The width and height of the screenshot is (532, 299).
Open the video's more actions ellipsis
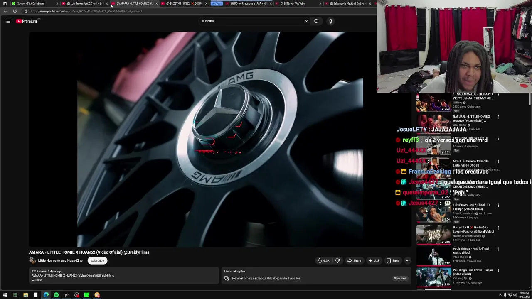coord(408,261)
